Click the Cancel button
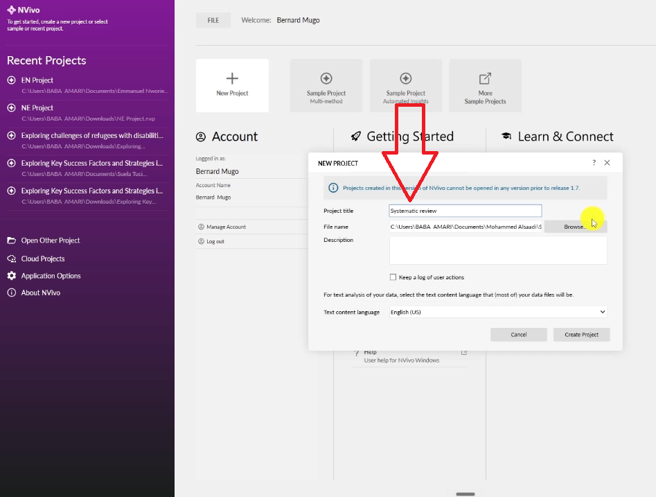The image size is (656, 497). tap(518, 335)
